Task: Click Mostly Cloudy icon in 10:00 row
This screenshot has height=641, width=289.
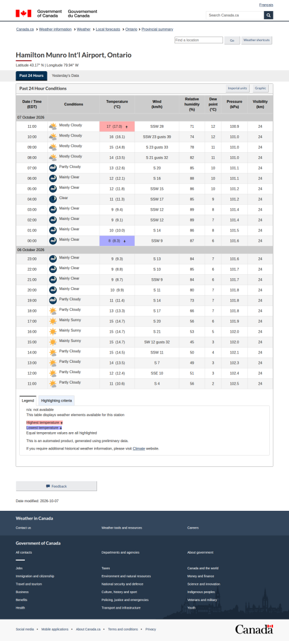Action: coord(53,137)
